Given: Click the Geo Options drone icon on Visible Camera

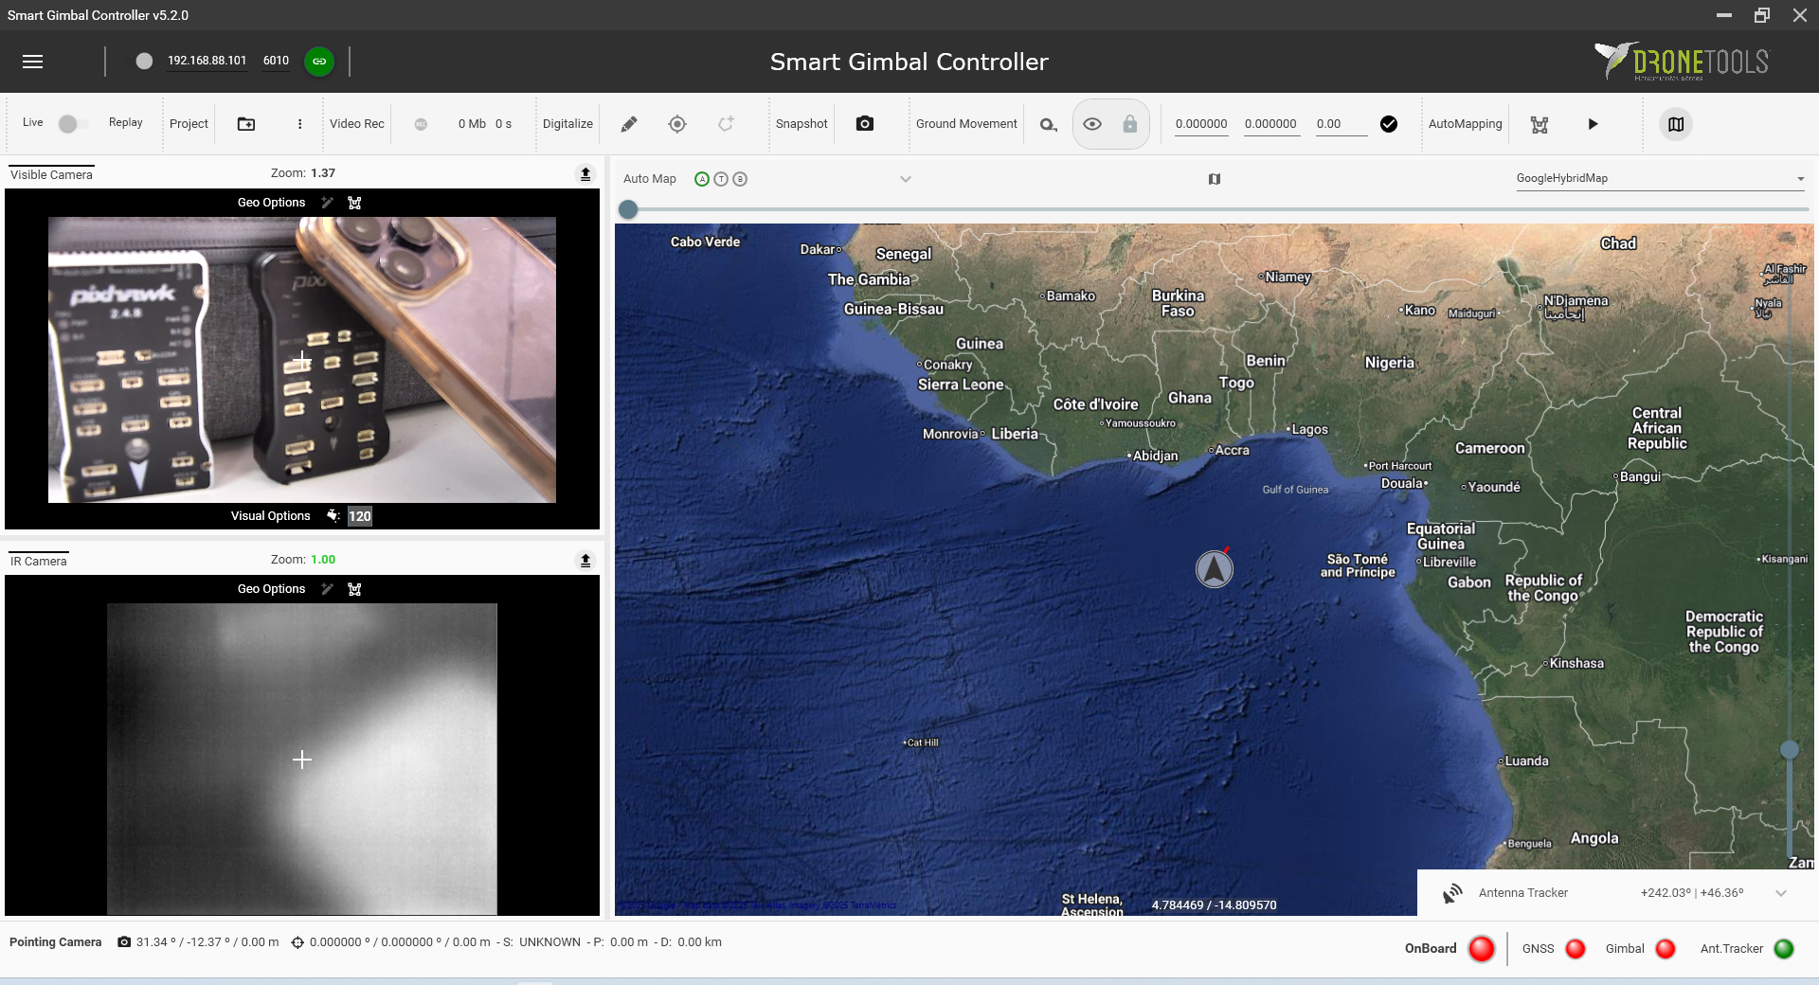Looking at the screenshot, I should click(355, 202).
